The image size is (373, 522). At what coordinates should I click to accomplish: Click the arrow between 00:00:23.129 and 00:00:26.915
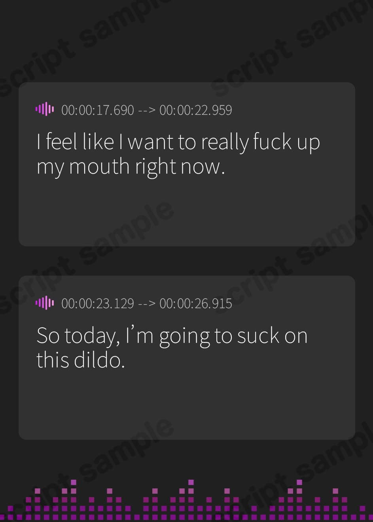tap(147, 304)
